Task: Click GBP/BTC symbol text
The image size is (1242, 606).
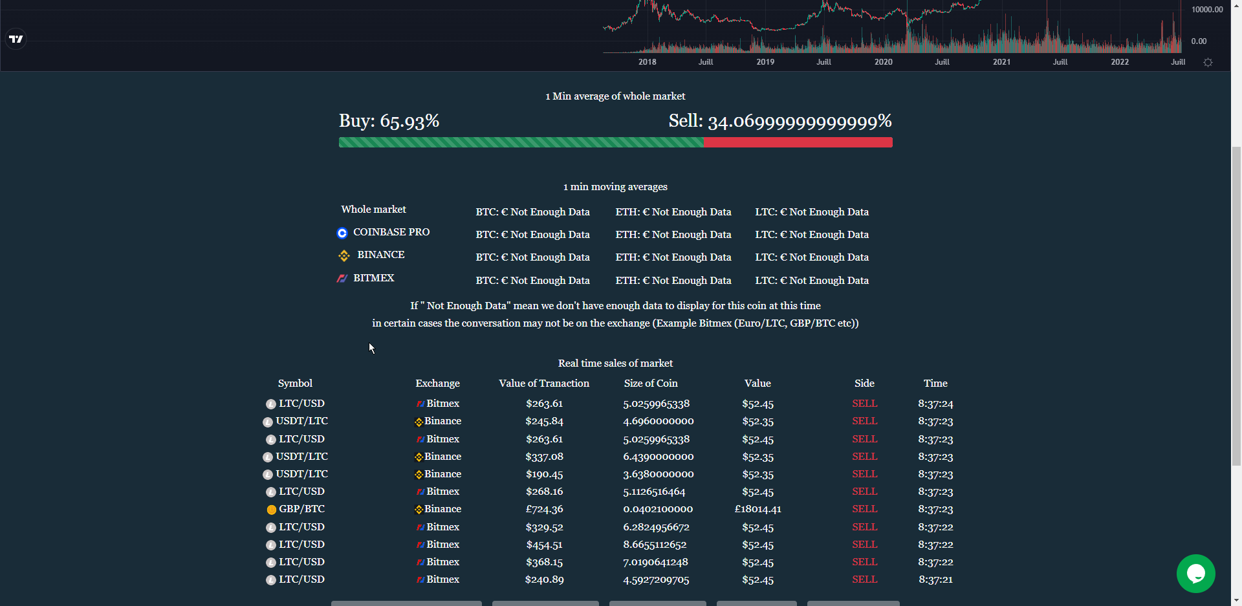Action: pyautogui.click(x=302, y=509)
